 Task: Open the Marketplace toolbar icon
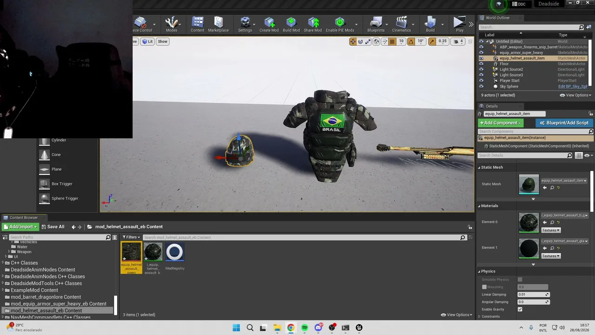point(218,24)
